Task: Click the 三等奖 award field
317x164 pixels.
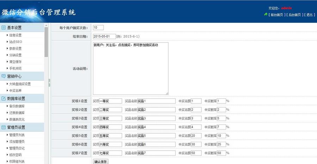Action: (110, 118)
